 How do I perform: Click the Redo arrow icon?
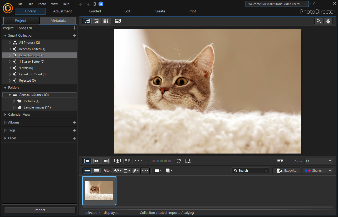(88, 4)
